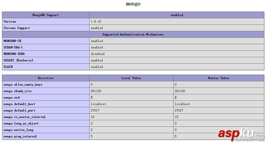Select master value '27017'
The width and height of the screenshot is (266, 143).
tap(179, 110)
